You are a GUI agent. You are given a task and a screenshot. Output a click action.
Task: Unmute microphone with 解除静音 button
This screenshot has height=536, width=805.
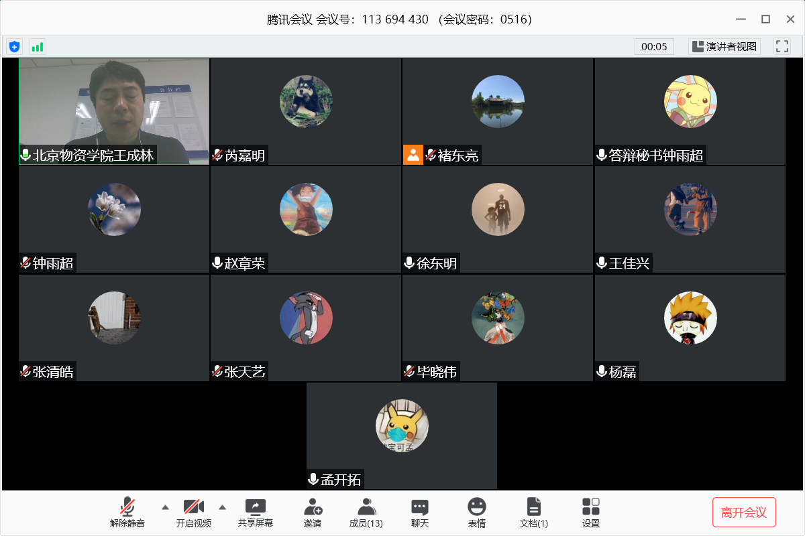tap(127, 513)
